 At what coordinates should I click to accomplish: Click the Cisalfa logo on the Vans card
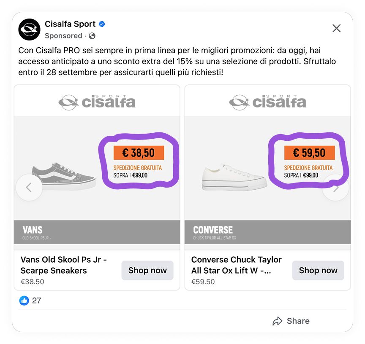(97, 101)
